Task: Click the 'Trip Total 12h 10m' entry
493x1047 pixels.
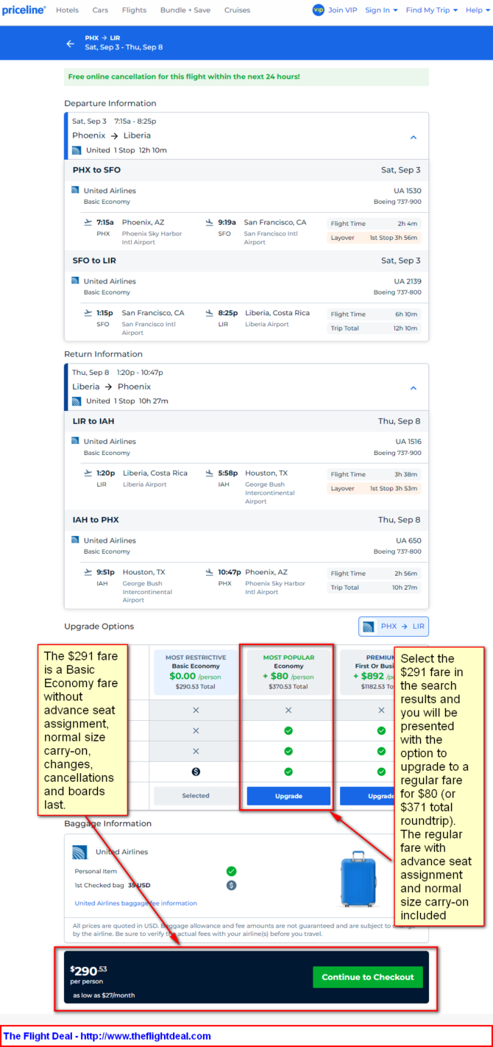Action: pyautogui.click(x=374, y=328)
